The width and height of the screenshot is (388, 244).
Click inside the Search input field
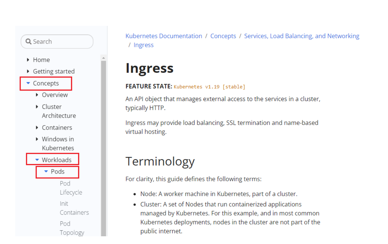57,42
